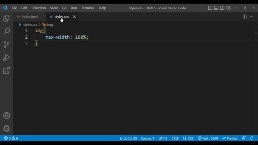Open the Terminal menu
Image resolution: width=258 pixels, height=145 pixels.
coord(88,8)
